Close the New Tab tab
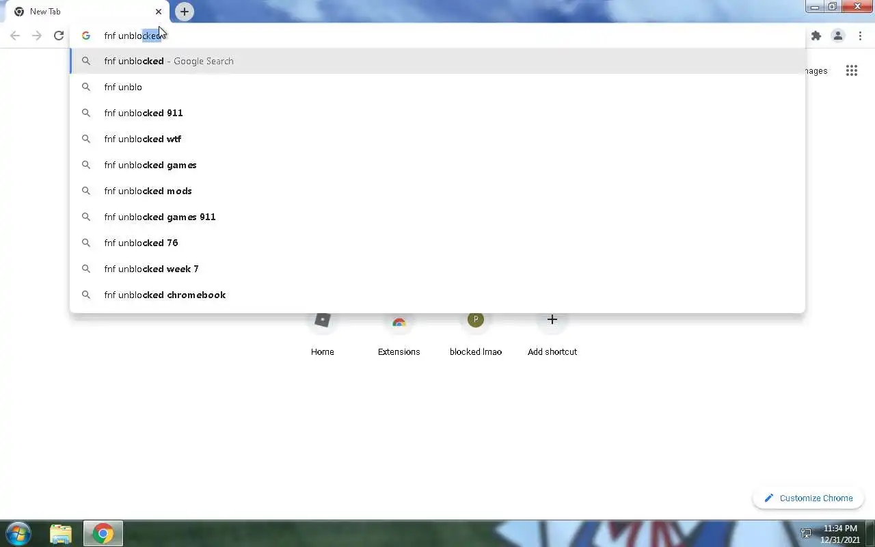This screenshot has height=547, width=875. [x=159, y=12]
